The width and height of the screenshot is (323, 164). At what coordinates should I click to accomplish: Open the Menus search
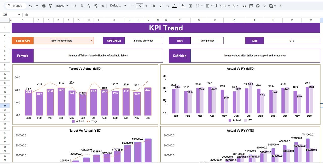coord(15,6)
